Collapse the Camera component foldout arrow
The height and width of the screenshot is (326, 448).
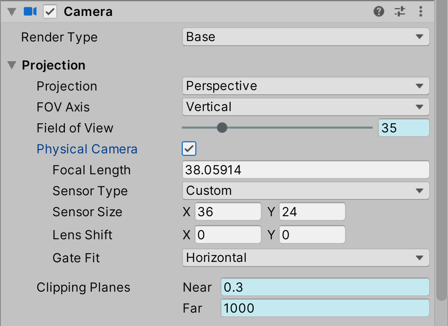click(11, 12)
